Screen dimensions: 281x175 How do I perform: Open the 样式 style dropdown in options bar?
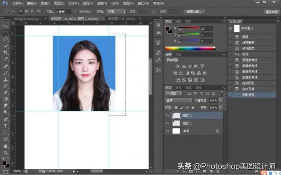tap(116, 12)
